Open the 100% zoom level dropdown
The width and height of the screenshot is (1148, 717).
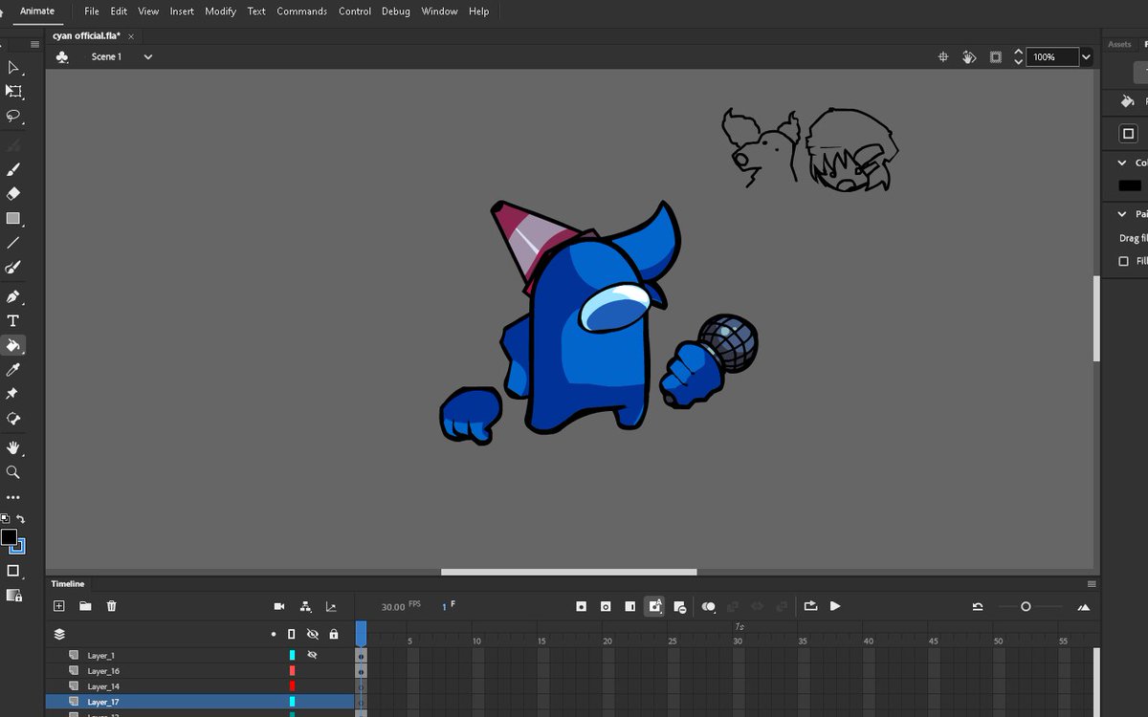[1086, 57]
